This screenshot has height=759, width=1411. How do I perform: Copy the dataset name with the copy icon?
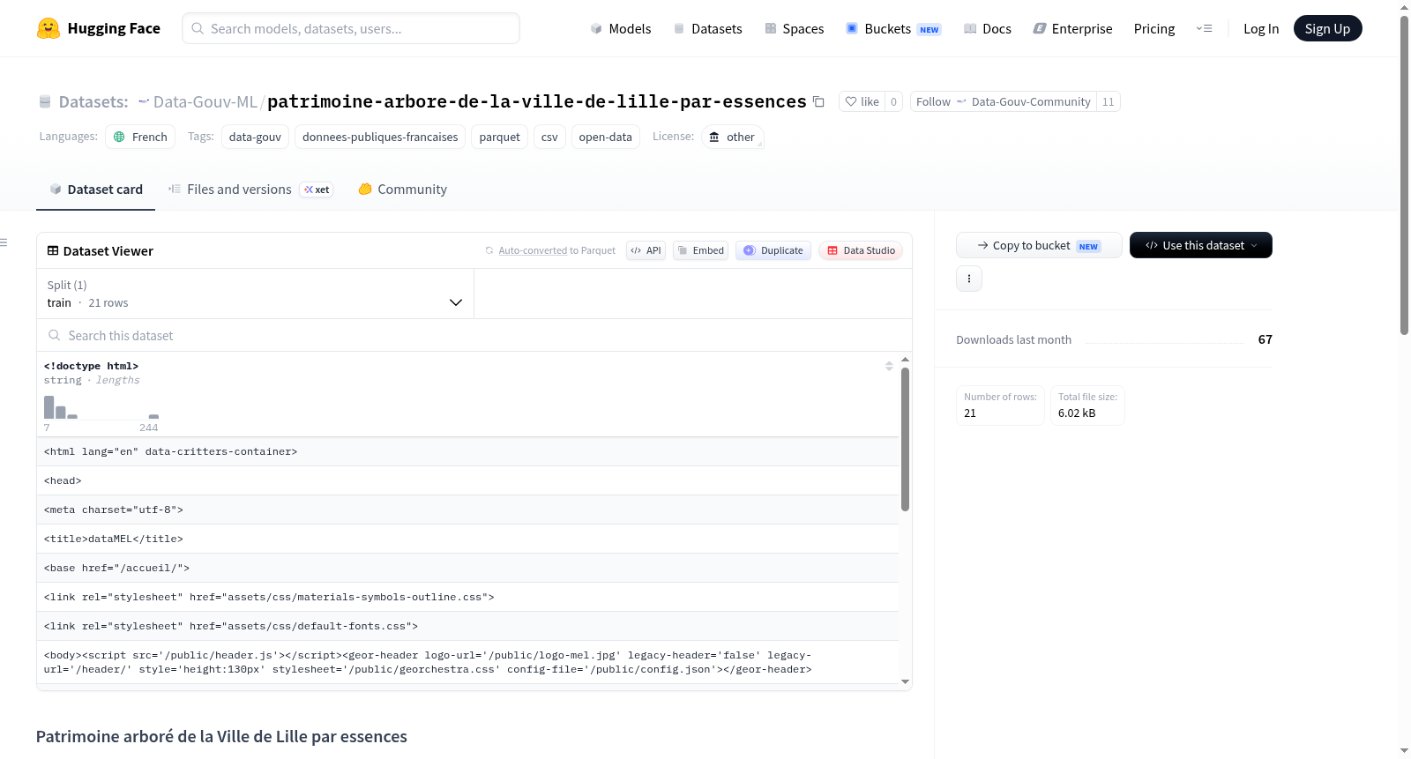click(818, 101)
